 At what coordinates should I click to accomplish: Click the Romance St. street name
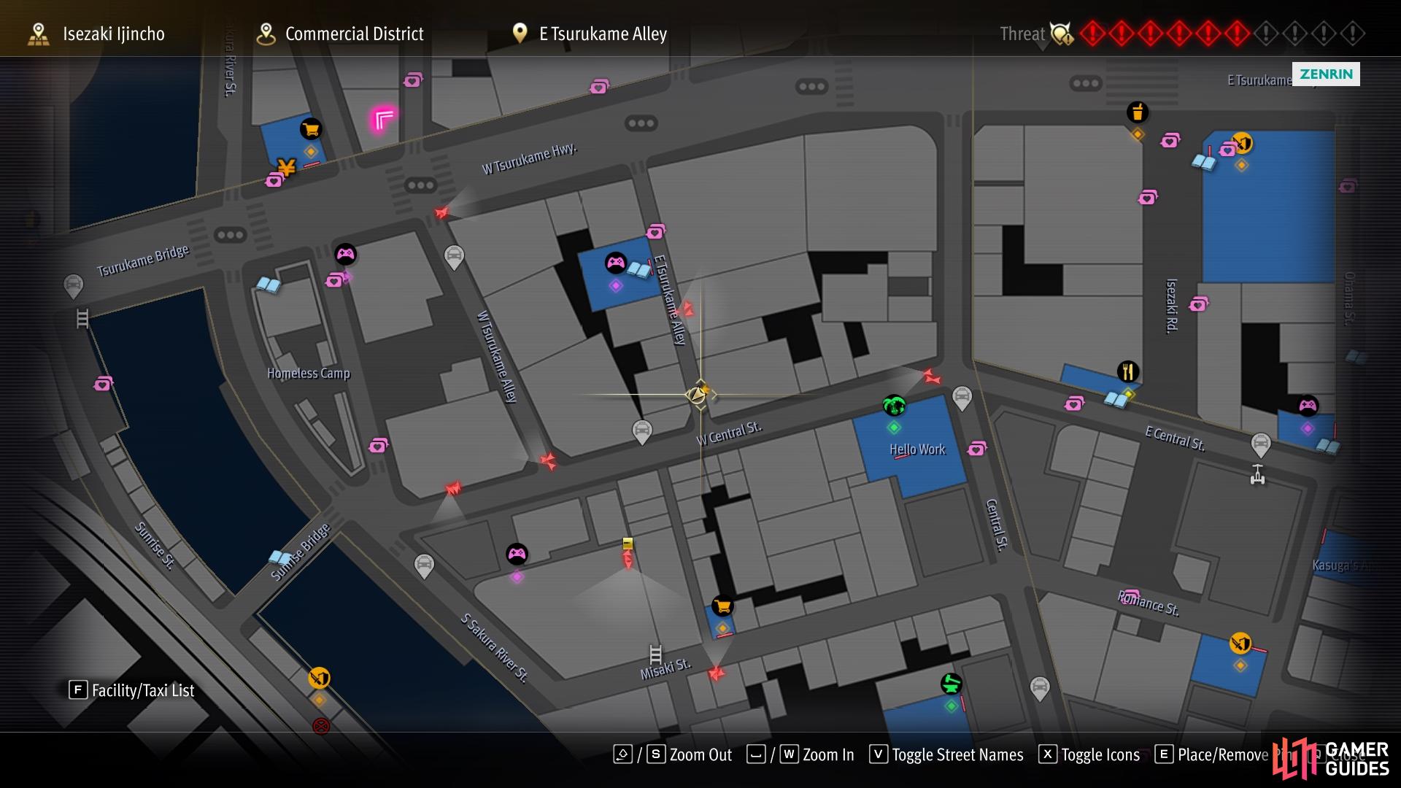point(1149,603)
